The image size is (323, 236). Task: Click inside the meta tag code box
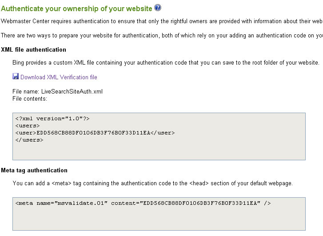[159, 214]
